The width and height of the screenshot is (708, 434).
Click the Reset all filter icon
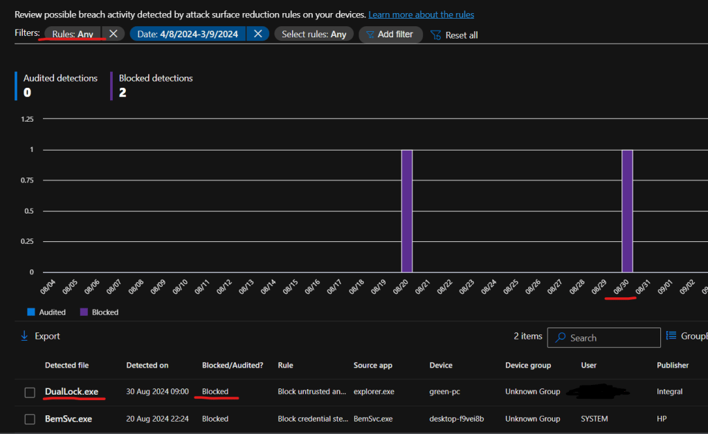click(x=436, y=35)
